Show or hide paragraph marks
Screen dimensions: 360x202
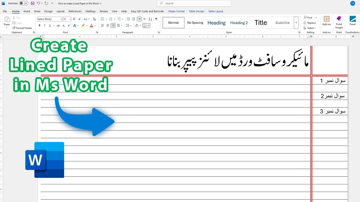pyautogui.click(x=156, y=19)
